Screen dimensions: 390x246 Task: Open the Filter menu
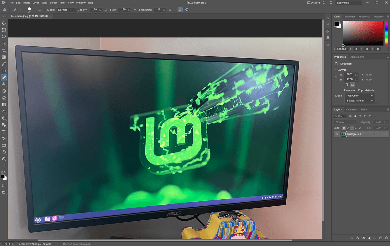[62, 3]
